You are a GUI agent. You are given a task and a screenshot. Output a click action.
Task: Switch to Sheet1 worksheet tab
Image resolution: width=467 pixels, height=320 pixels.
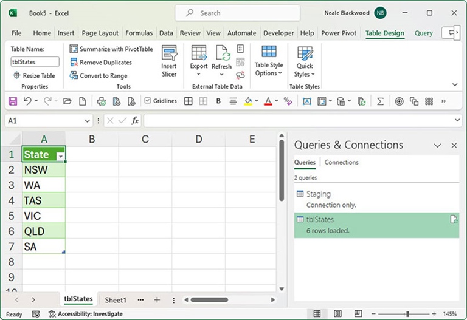click(116, 300)
